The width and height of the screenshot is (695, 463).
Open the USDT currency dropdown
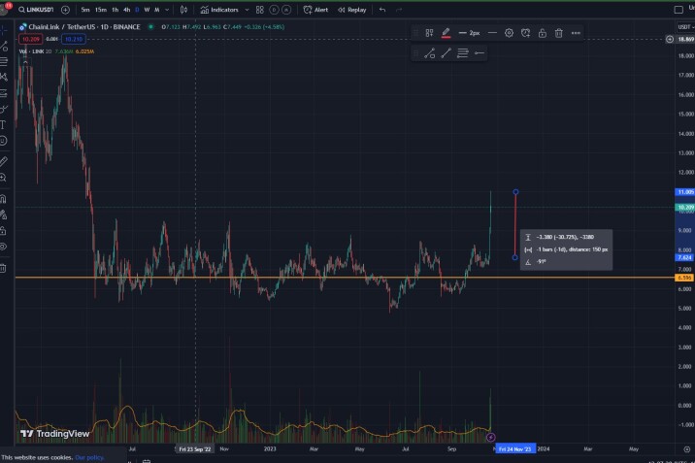685,27
